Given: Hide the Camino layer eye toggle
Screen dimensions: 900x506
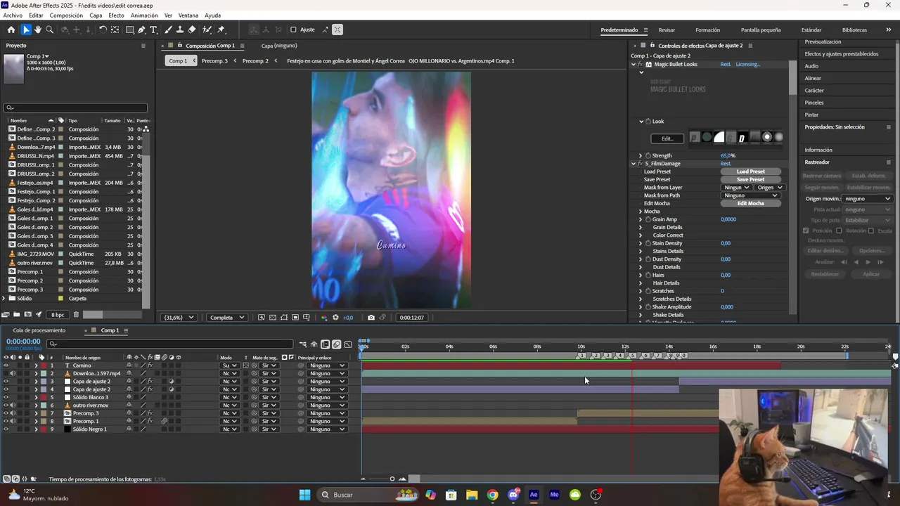Looking at the screenshot, I should [6, 365].
